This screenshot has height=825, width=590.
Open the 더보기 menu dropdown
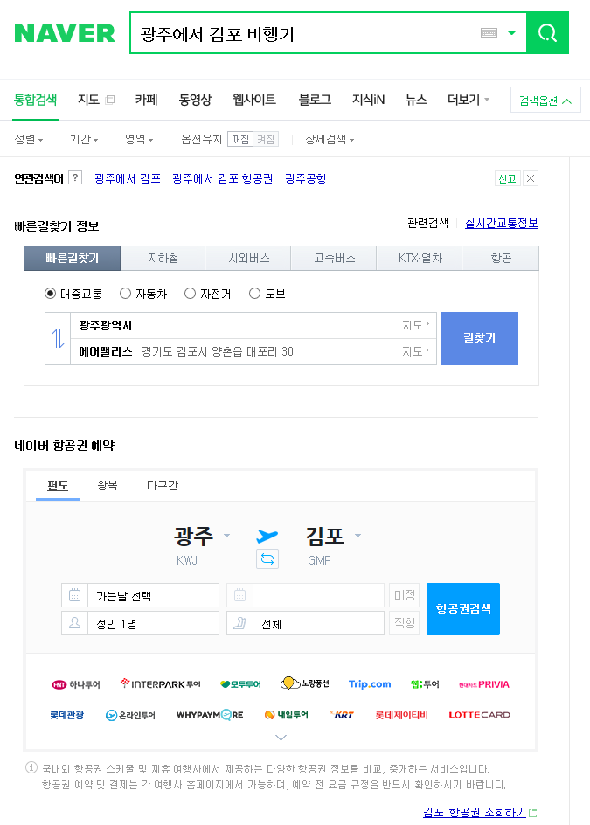(x=469, y=100)
